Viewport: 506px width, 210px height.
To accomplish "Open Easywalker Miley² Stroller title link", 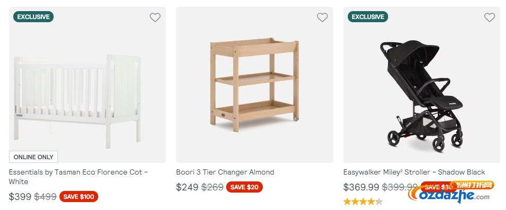I will [414, 172].
